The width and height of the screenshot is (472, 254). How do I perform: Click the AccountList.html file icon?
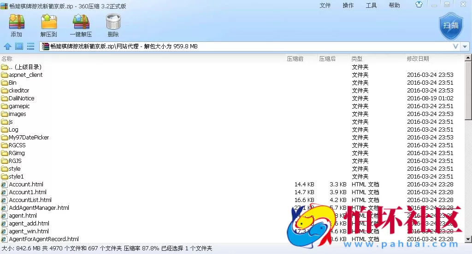pyautogui.click(x=4, y=200)
